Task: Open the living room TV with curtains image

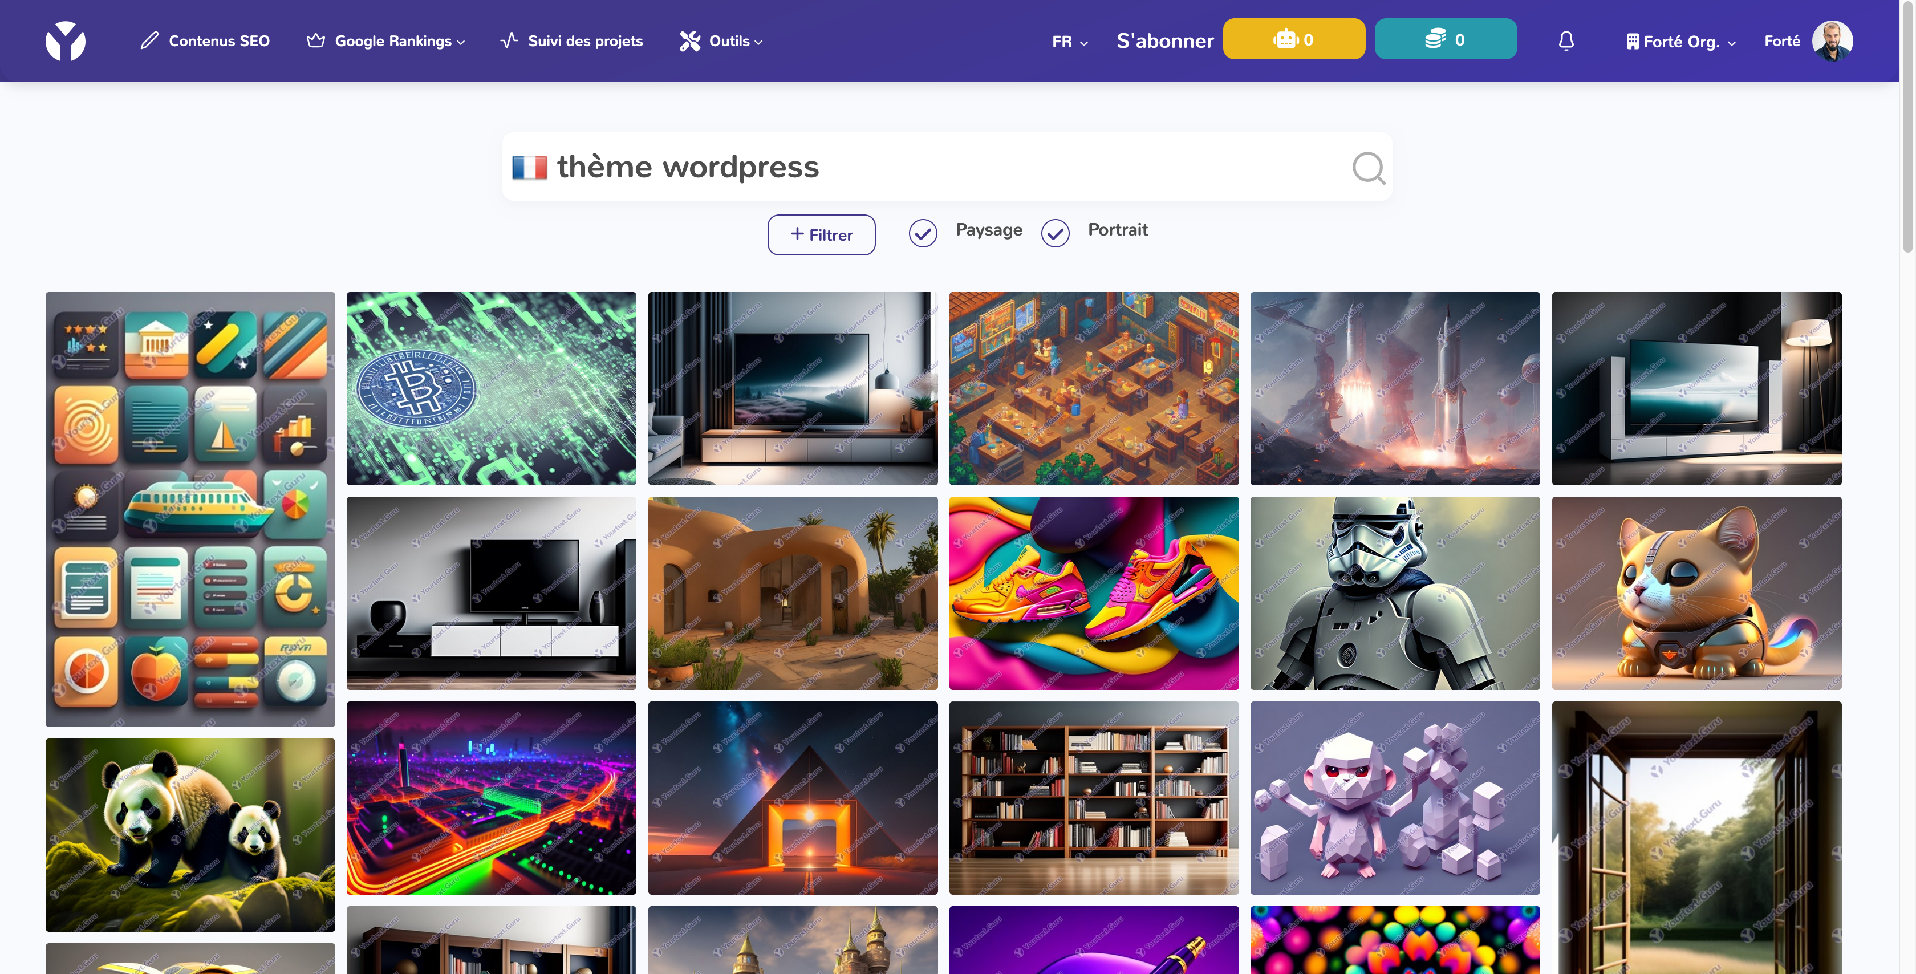Action: pos(793,388)
